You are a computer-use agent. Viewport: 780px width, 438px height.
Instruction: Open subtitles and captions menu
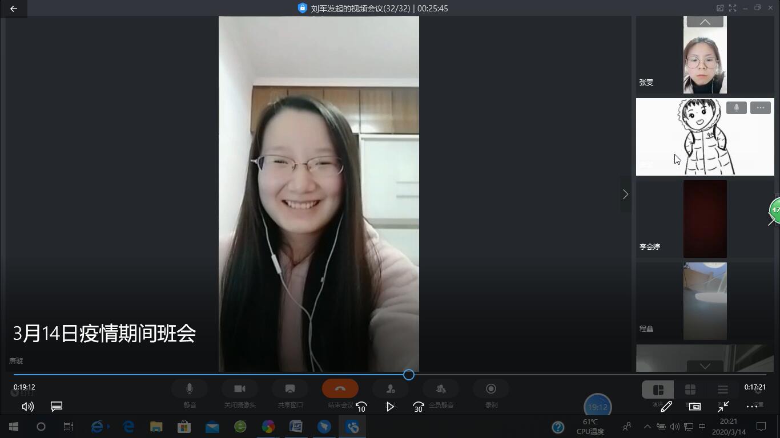(x=56, y=407)
